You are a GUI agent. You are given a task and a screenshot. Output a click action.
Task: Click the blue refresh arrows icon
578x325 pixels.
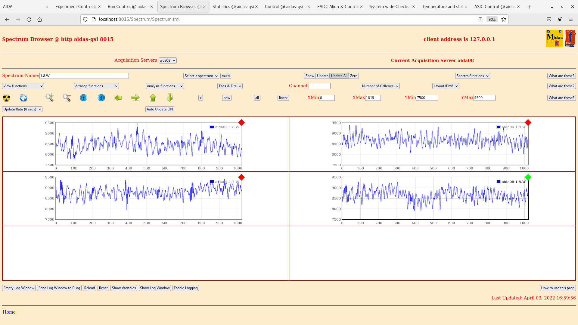(23, 98)
